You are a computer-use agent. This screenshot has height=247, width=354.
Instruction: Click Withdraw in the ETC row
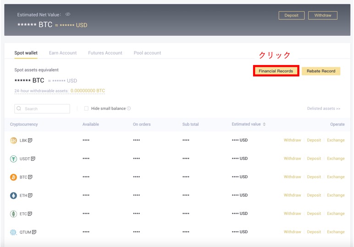coord(293,214)
